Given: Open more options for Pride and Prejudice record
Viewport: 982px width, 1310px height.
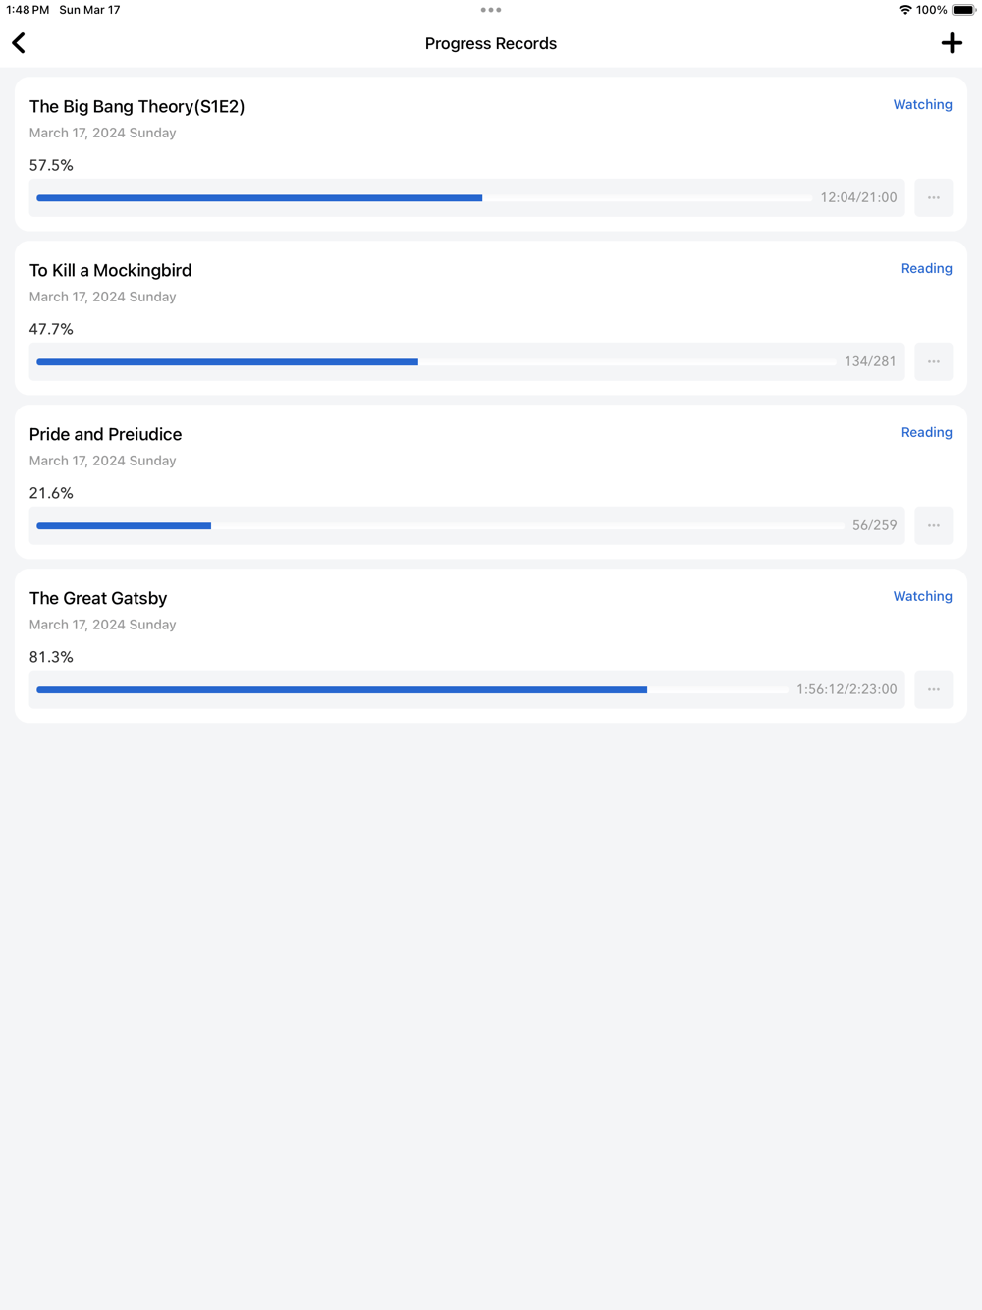Looking at the screenshot, I should click(x=933, y=525).
